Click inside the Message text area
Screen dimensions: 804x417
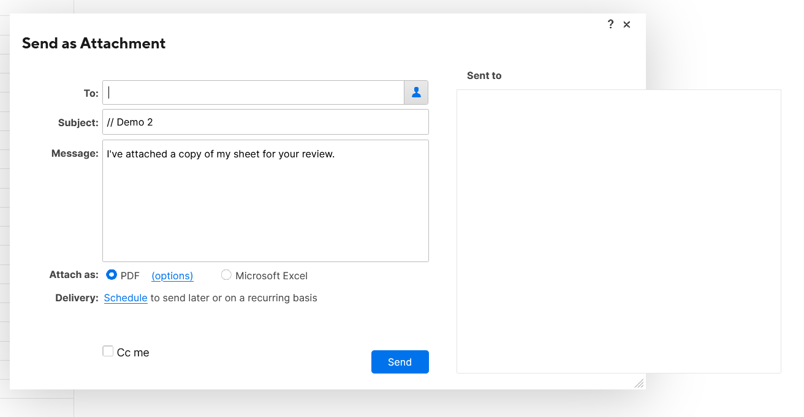265,201
